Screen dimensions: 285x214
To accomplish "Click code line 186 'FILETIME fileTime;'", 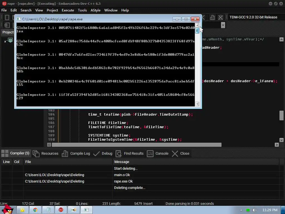I will click(108, 123).
